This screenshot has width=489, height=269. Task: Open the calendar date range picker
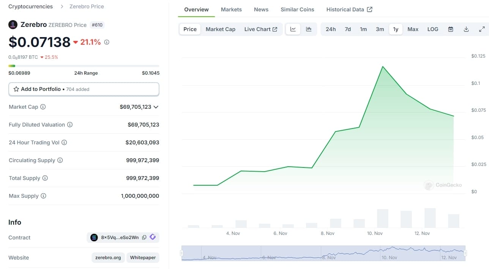tap(451, 29)
